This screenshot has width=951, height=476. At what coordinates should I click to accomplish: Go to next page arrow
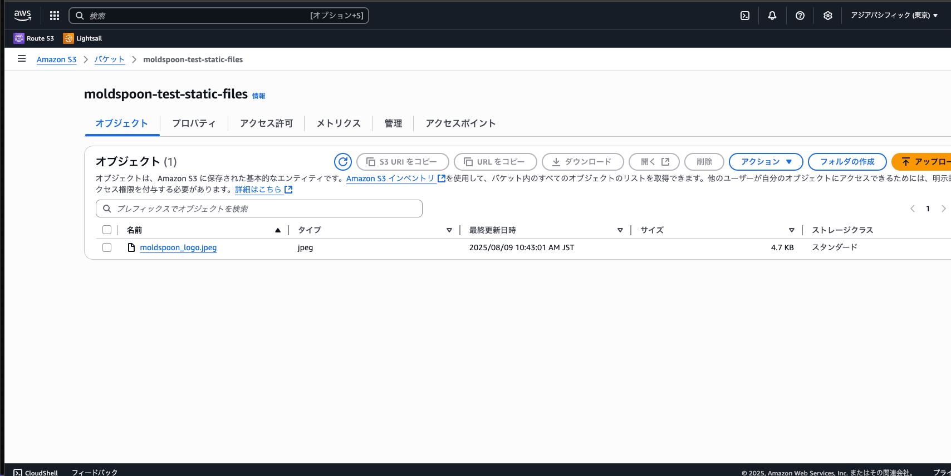[x=943, y=209]
